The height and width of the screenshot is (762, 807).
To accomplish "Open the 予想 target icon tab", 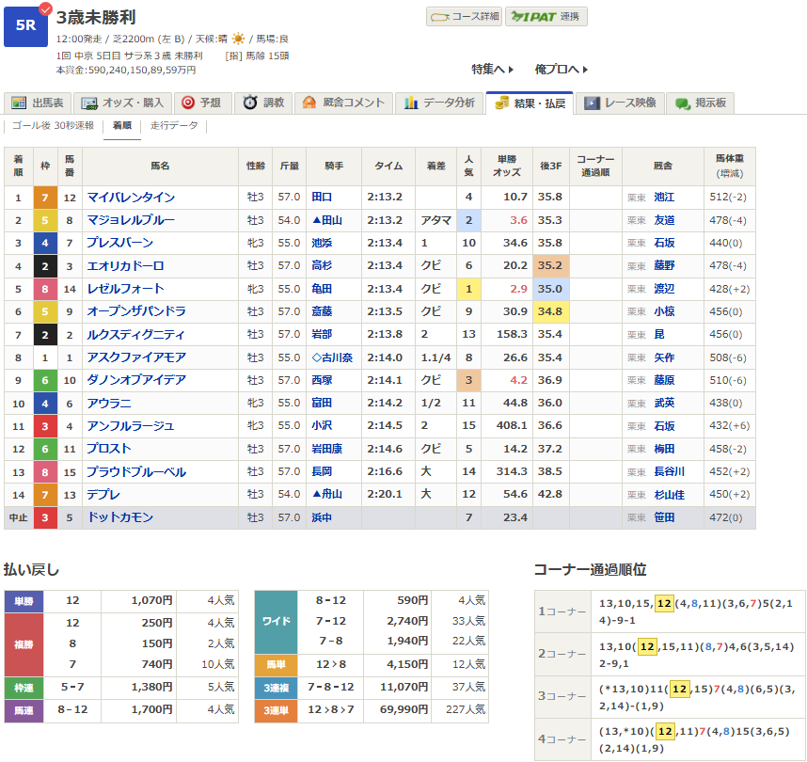I will click(188, 103).
